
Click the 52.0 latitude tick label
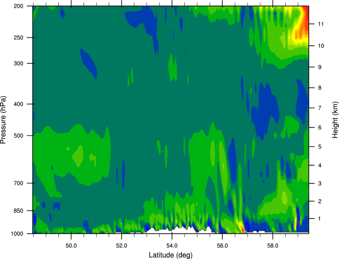[122, 245]
